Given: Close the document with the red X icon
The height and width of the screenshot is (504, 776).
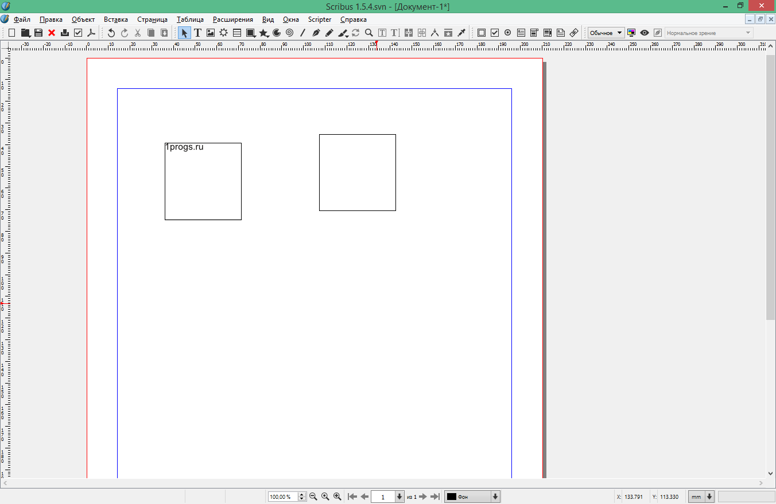Looking at the screenshot, I should (52, 33).
